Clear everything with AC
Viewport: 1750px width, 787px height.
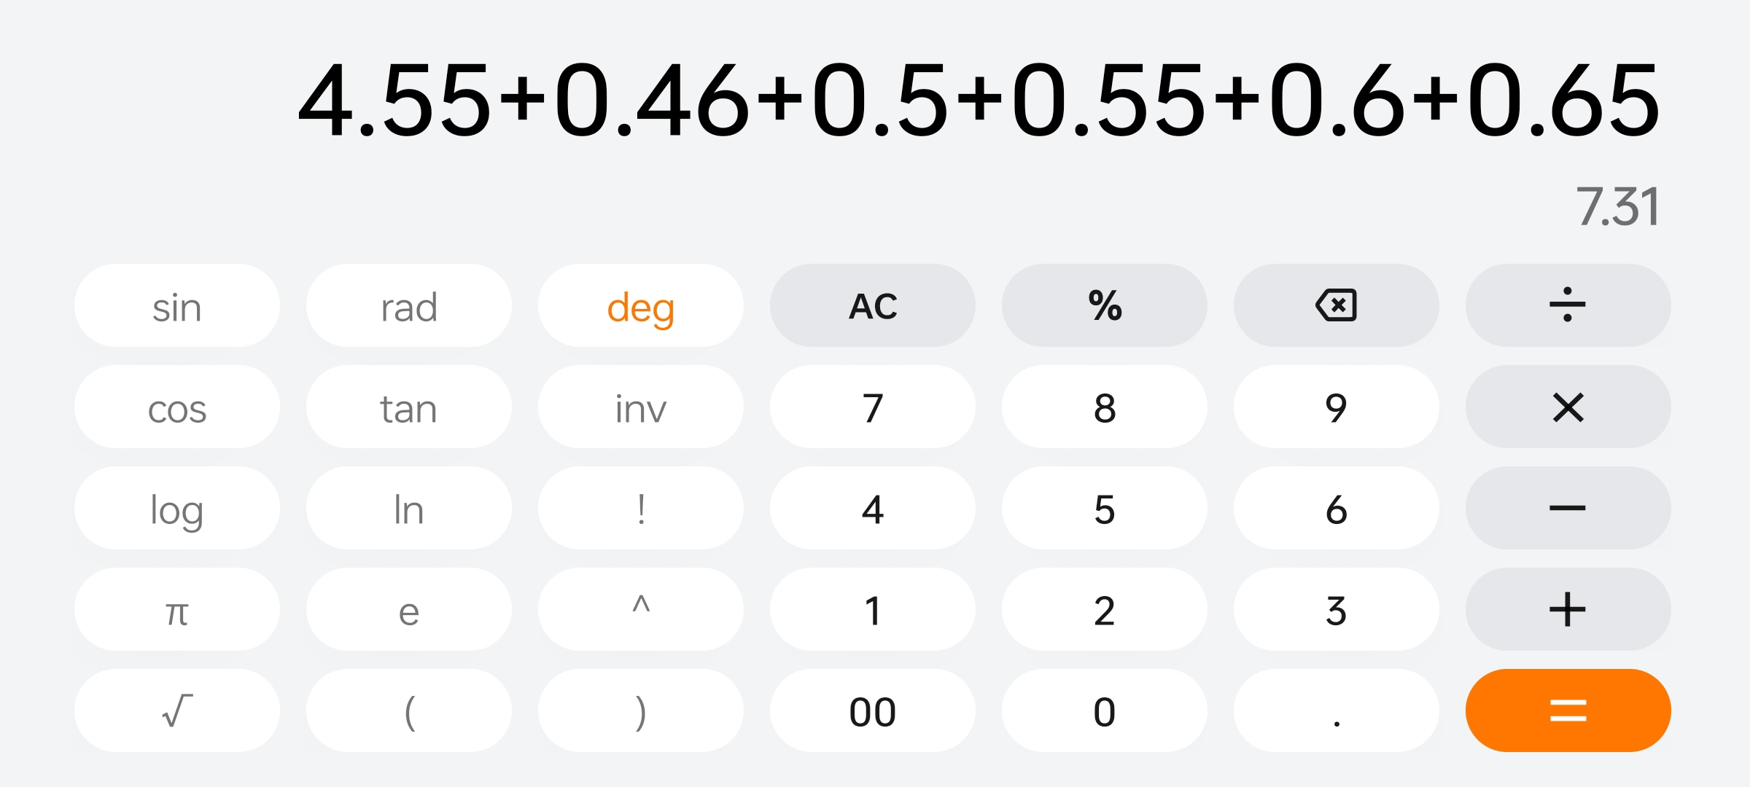tap(873, 305)
